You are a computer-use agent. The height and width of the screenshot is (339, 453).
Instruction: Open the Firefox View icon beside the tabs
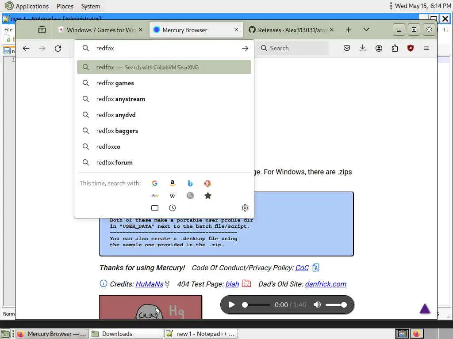tap(42, 30)
